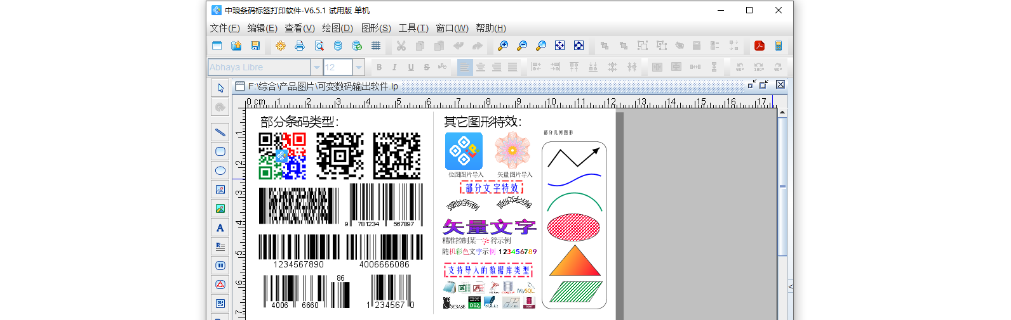Click the font size 12 field
The width and height of the screenshot is (1011, 320).
338,67
